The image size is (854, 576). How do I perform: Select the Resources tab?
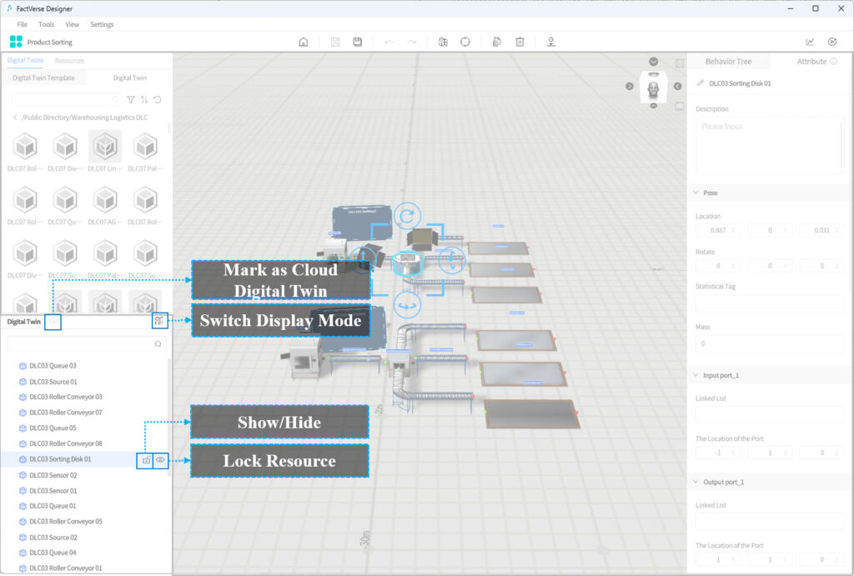click(x=69, y=60)
